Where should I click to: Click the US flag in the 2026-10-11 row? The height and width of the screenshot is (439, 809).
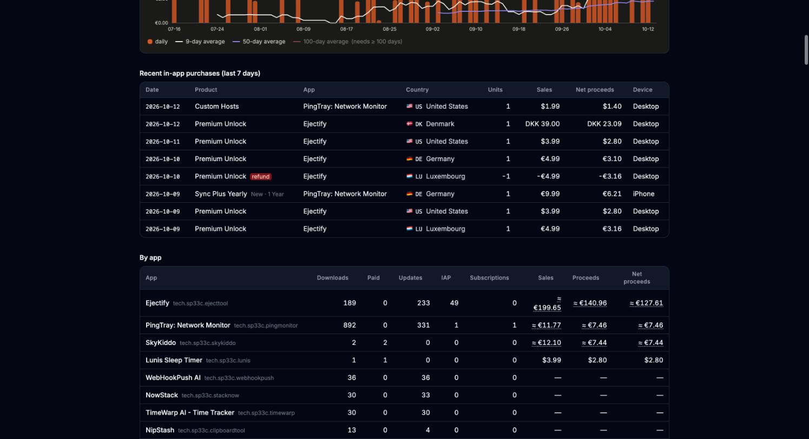click(x=409, y=141)
